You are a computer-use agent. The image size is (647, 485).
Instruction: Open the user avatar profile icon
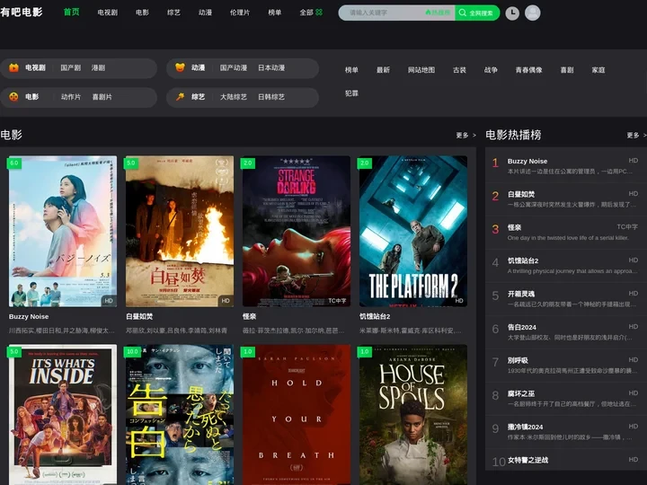[532, 13]
